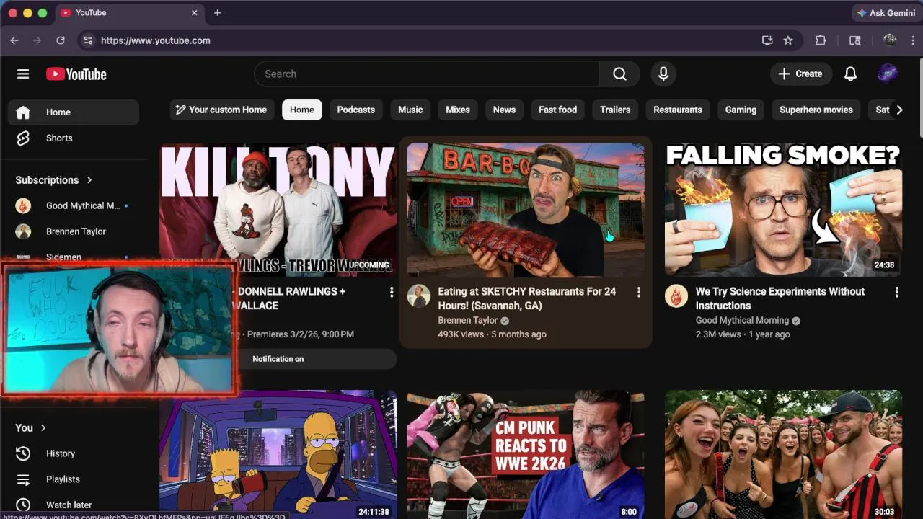Open the CM Punk Reacts thumbnail
Screen dimensions: 923x519
tap(526, 454)
